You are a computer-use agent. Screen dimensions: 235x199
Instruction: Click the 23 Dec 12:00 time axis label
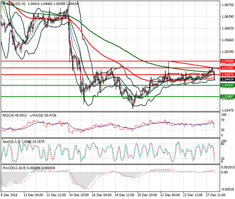pos(193,195)
